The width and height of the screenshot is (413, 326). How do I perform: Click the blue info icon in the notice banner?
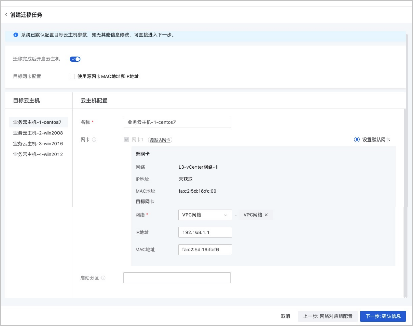point(15,35)
